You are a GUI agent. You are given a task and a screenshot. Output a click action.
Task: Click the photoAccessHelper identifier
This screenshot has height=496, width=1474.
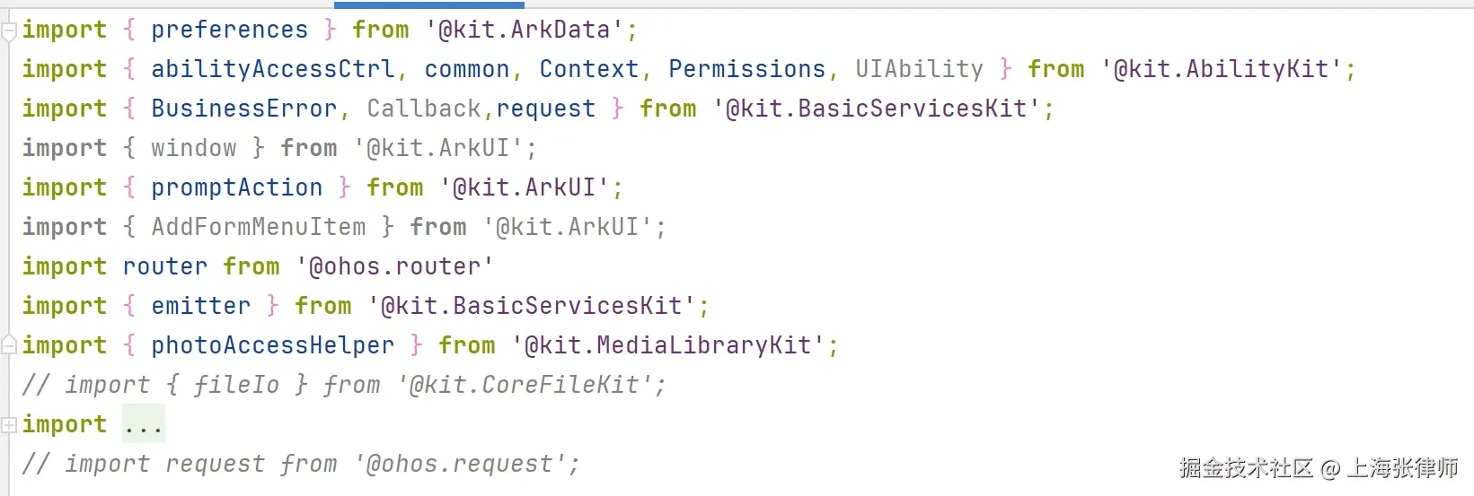click(272, 345)
